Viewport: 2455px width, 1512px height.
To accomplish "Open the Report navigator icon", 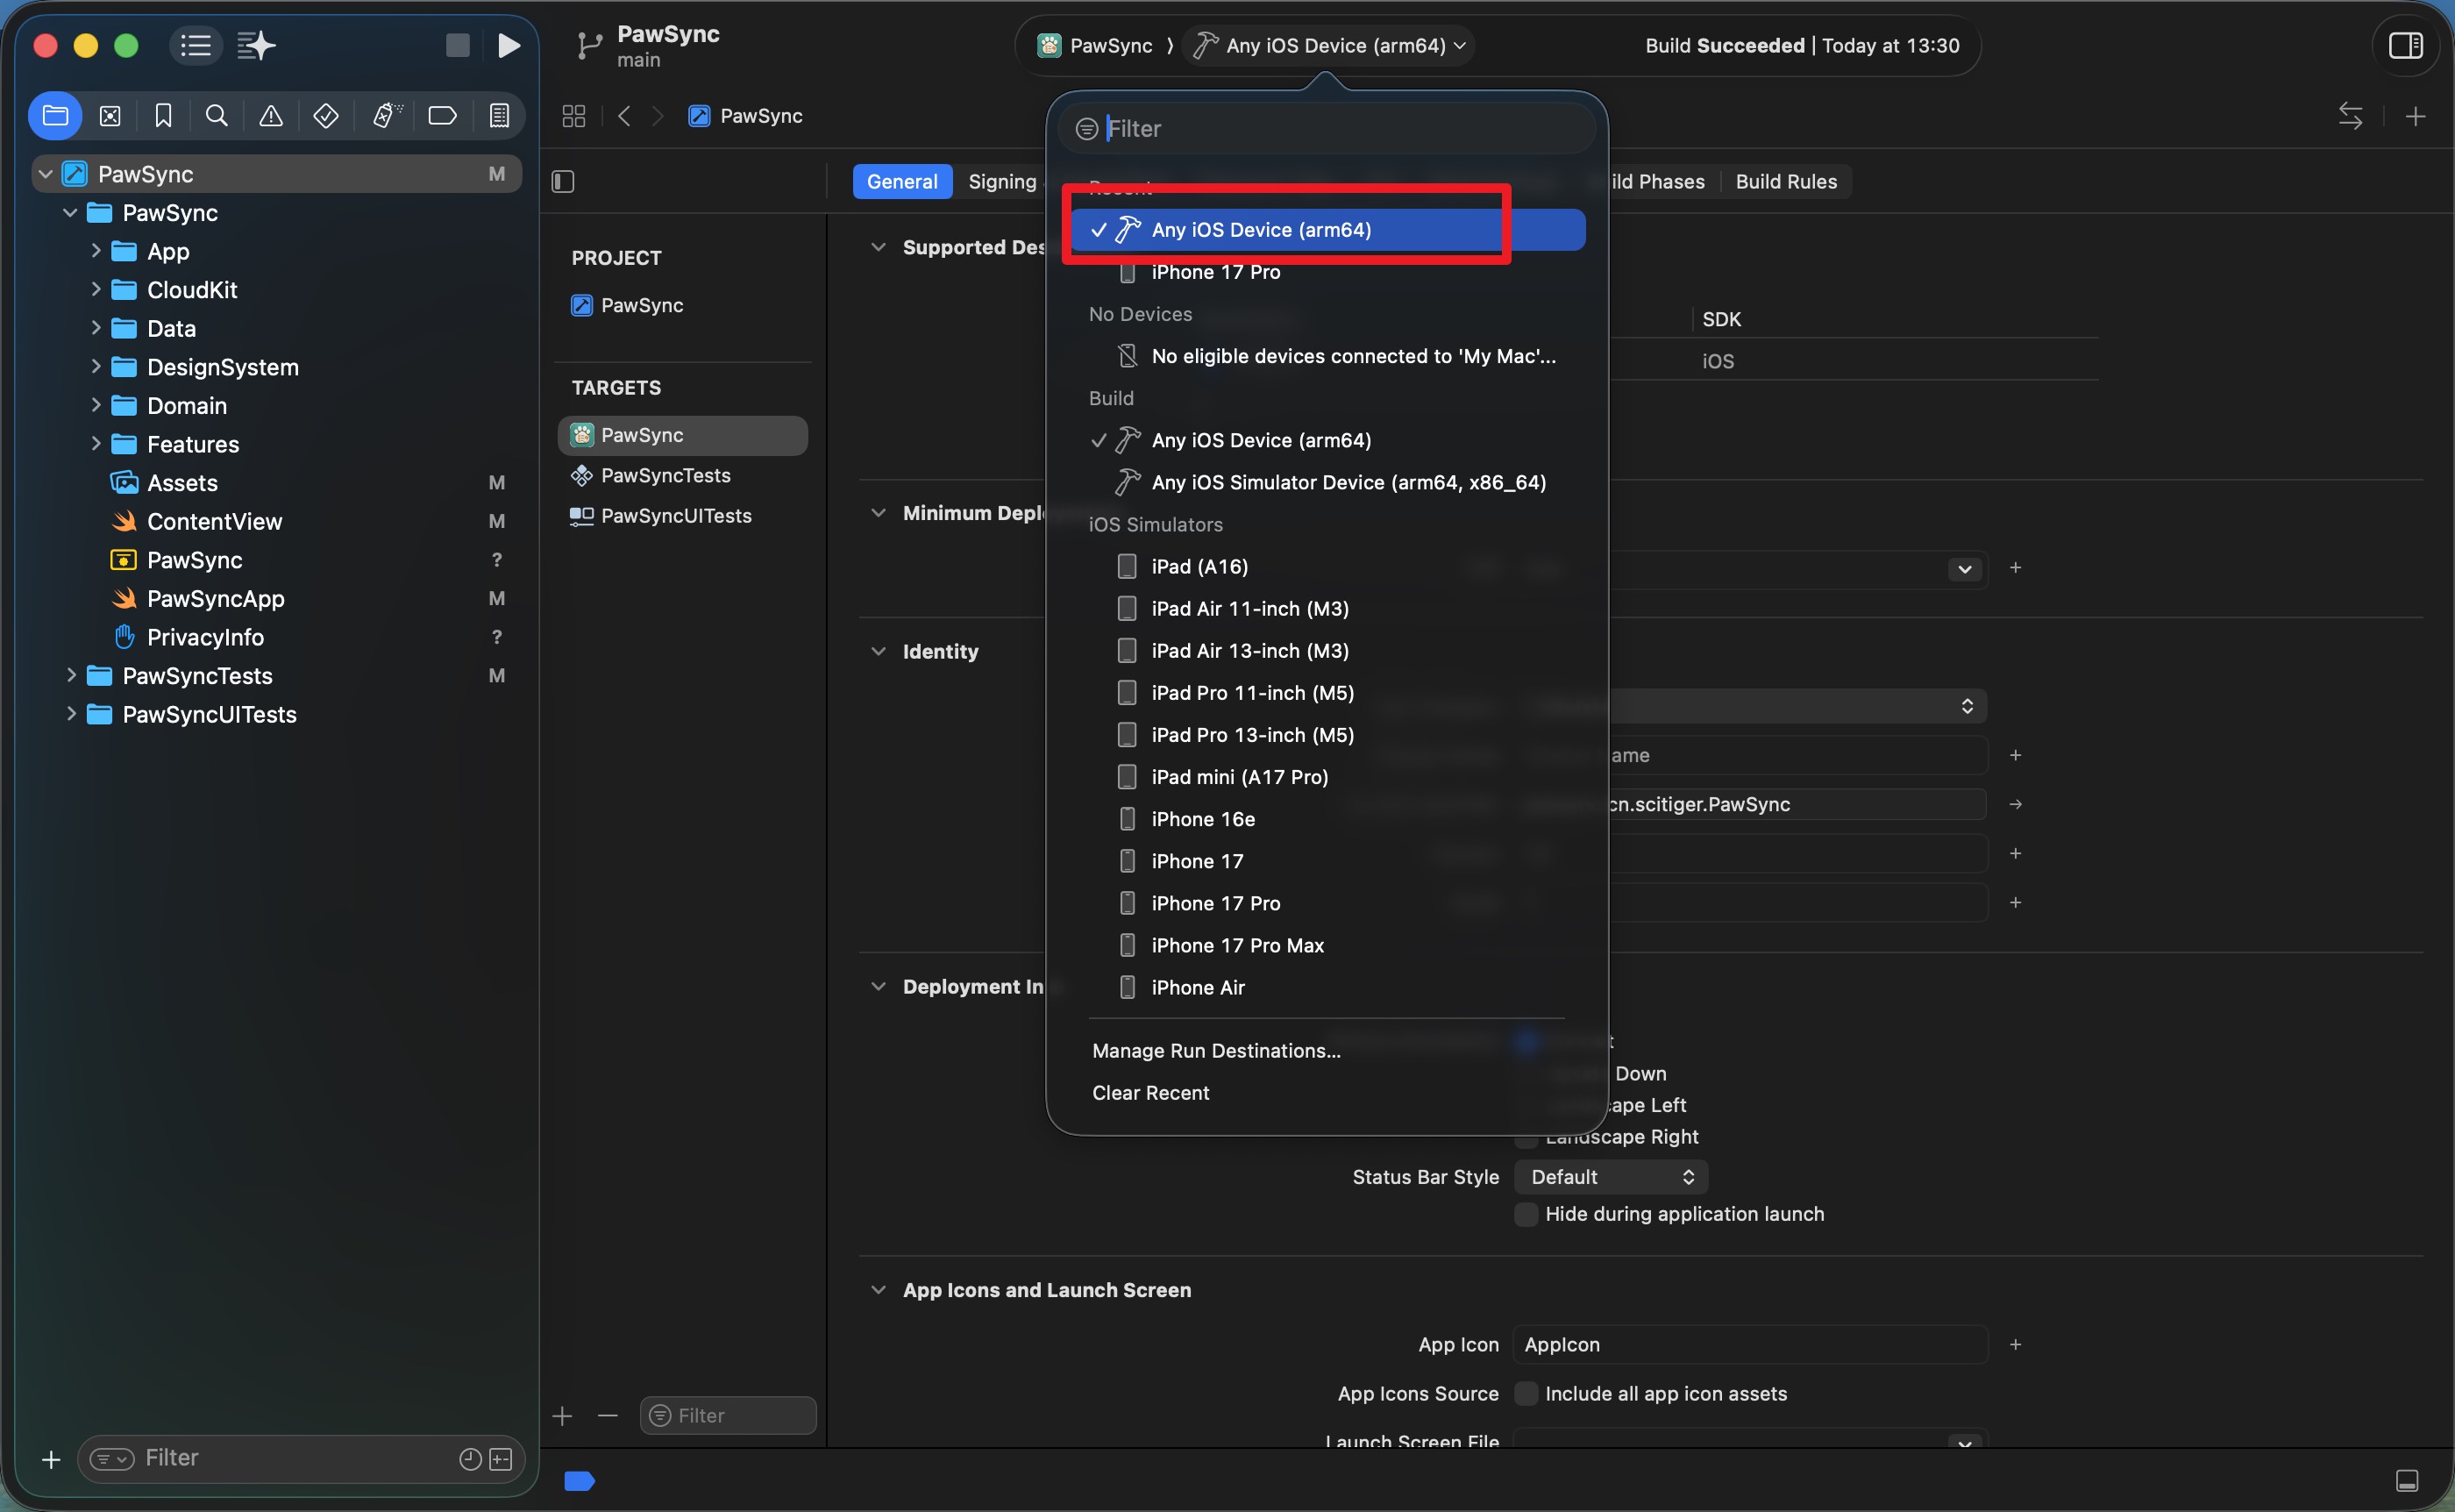I will click(499, 116).
